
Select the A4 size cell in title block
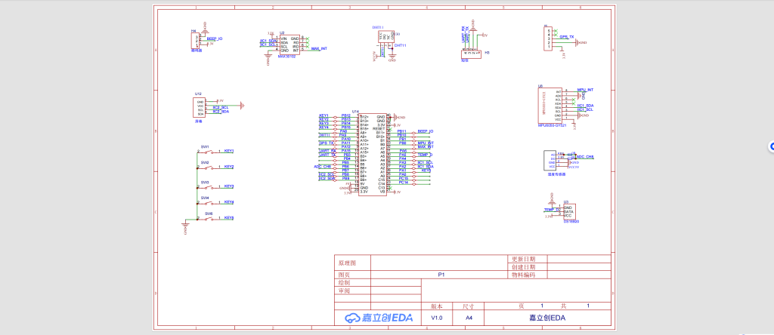(468, 318)
